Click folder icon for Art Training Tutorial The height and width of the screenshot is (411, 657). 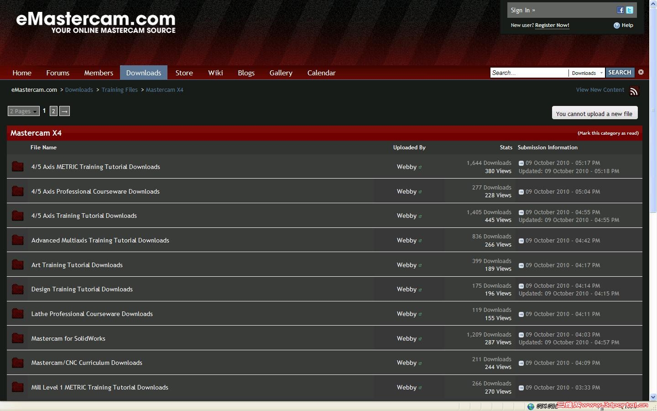[18, 264]
